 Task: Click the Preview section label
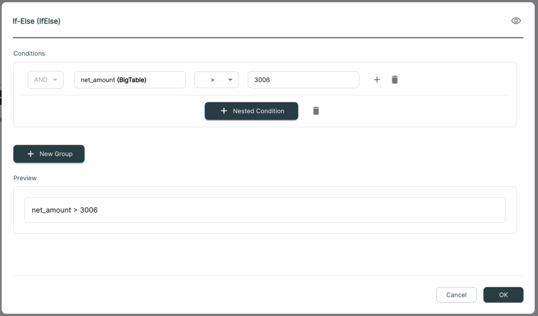point(25,178)
